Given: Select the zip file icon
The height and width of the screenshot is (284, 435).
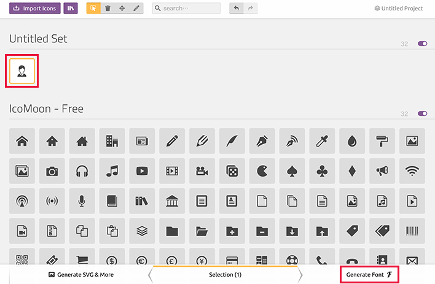Looking at the screenshot, I should [52, 231].
